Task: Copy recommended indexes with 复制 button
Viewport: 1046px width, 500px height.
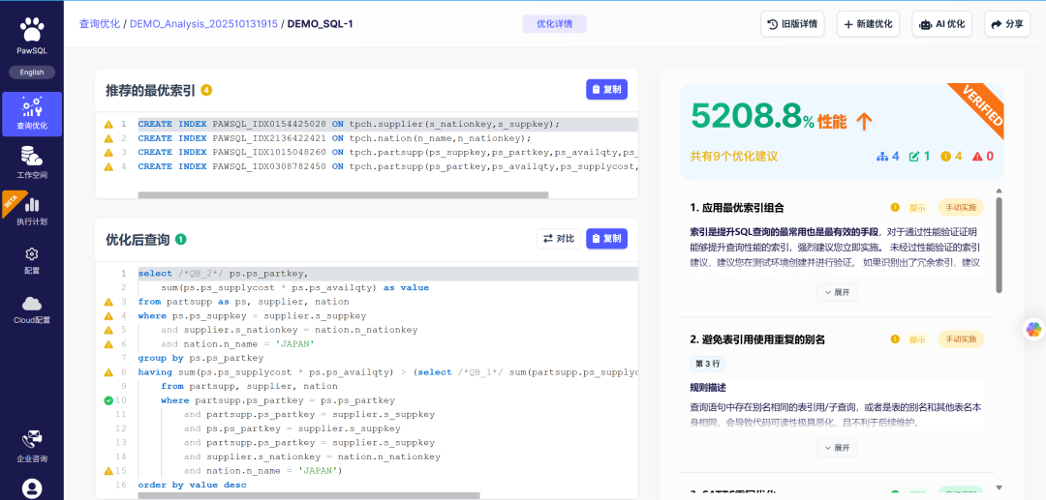Action: pos(606,89)
